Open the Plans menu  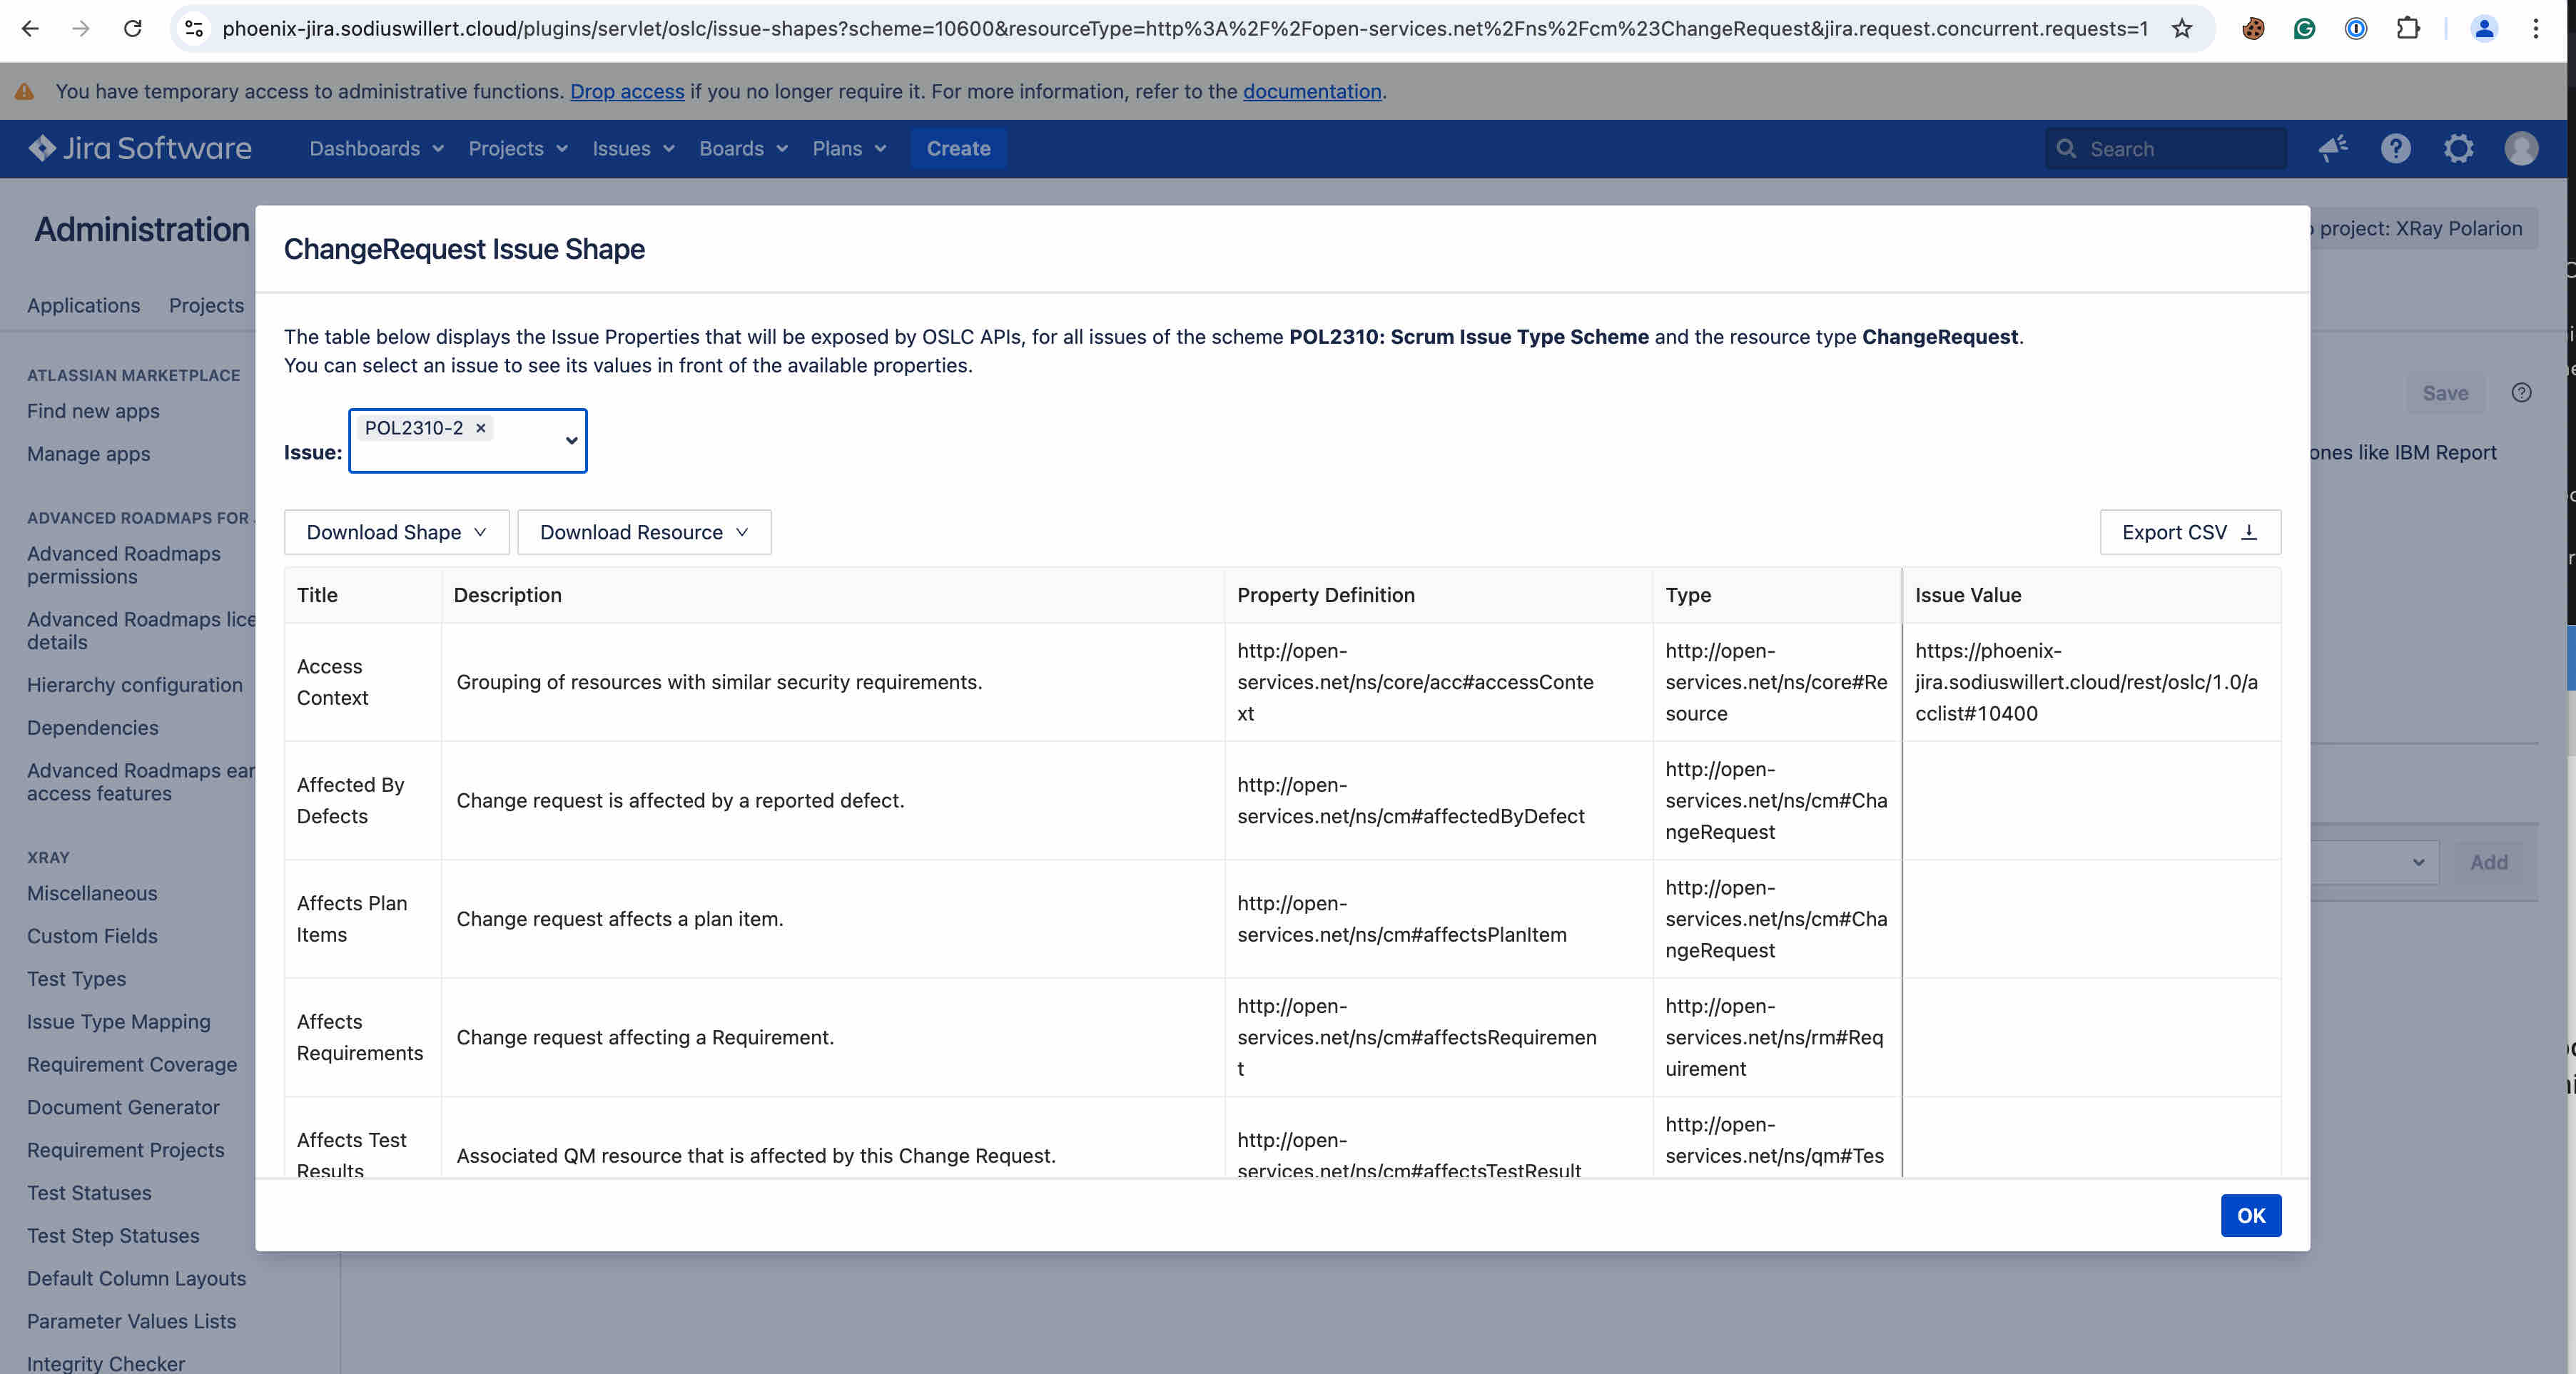click(849, 149)
